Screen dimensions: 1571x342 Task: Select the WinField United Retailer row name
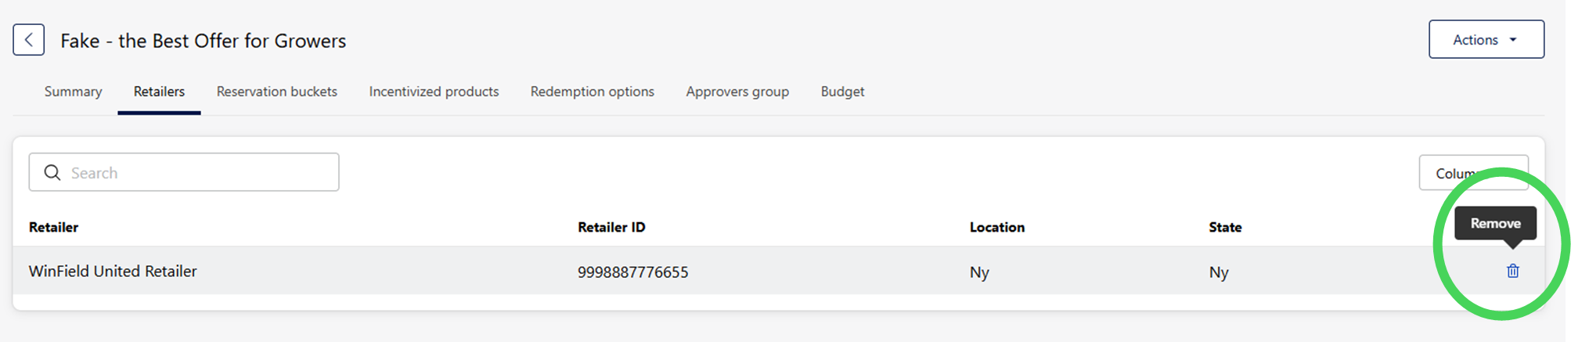(113, 272)
